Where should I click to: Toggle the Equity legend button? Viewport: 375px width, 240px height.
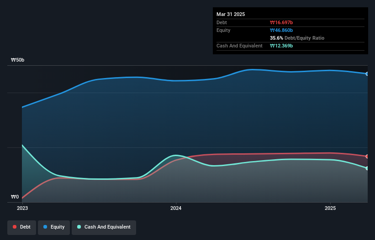tap(54, 227)
